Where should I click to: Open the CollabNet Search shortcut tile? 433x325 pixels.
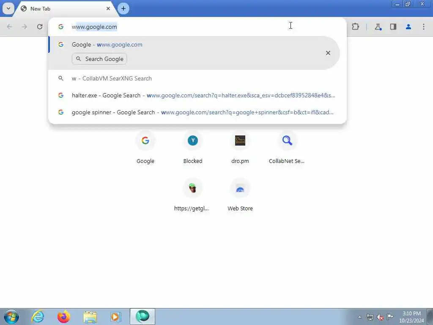point(287,147)
